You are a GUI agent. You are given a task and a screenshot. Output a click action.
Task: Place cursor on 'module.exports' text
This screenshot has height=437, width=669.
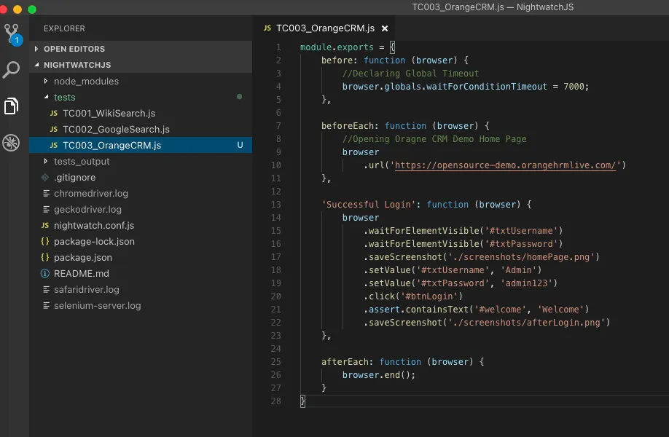(337, 47)
